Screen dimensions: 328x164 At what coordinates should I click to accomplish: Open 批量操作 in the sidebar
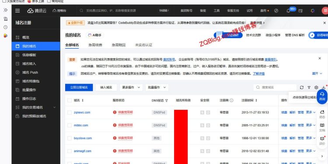pos(36,90)
